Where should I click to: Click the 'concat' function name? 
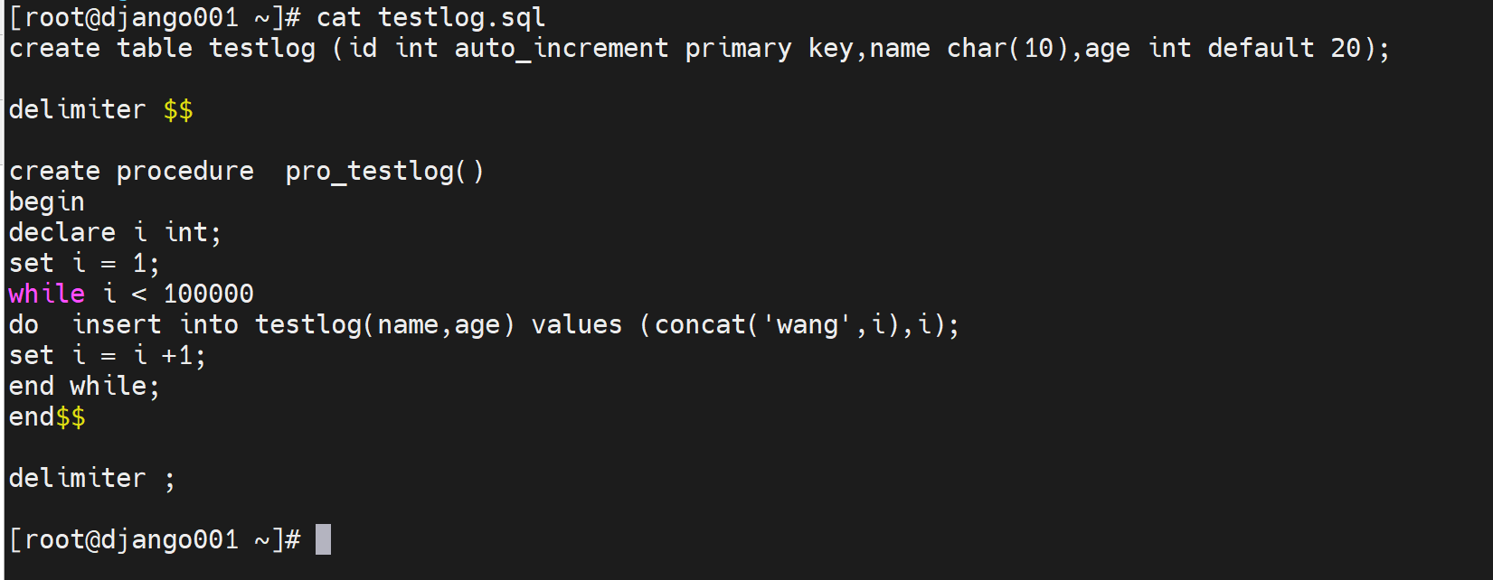tap(700, 324)
